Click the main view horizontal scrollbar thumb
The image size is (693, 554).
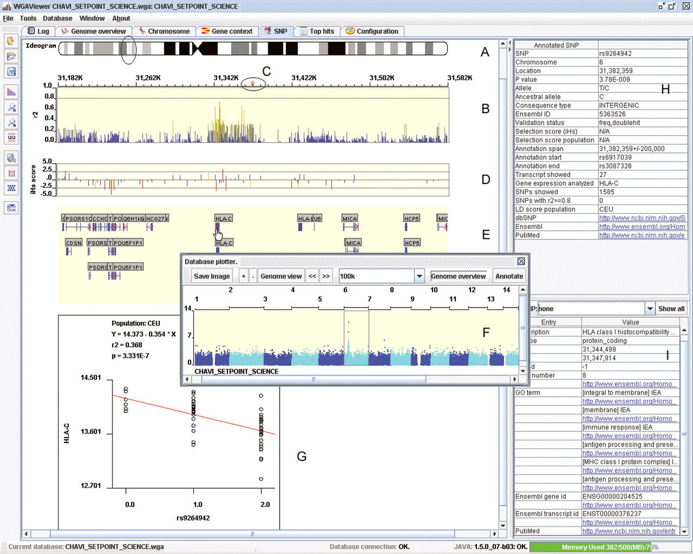[252, 533]
